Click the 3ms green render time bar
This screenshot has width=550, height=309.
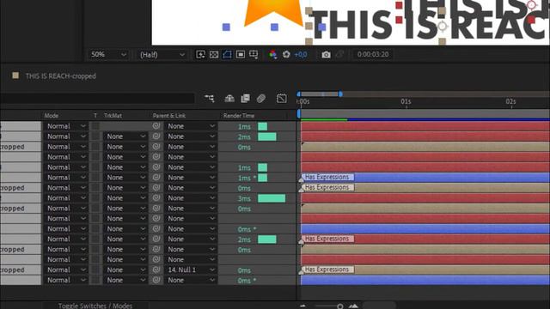click(272, 198)
